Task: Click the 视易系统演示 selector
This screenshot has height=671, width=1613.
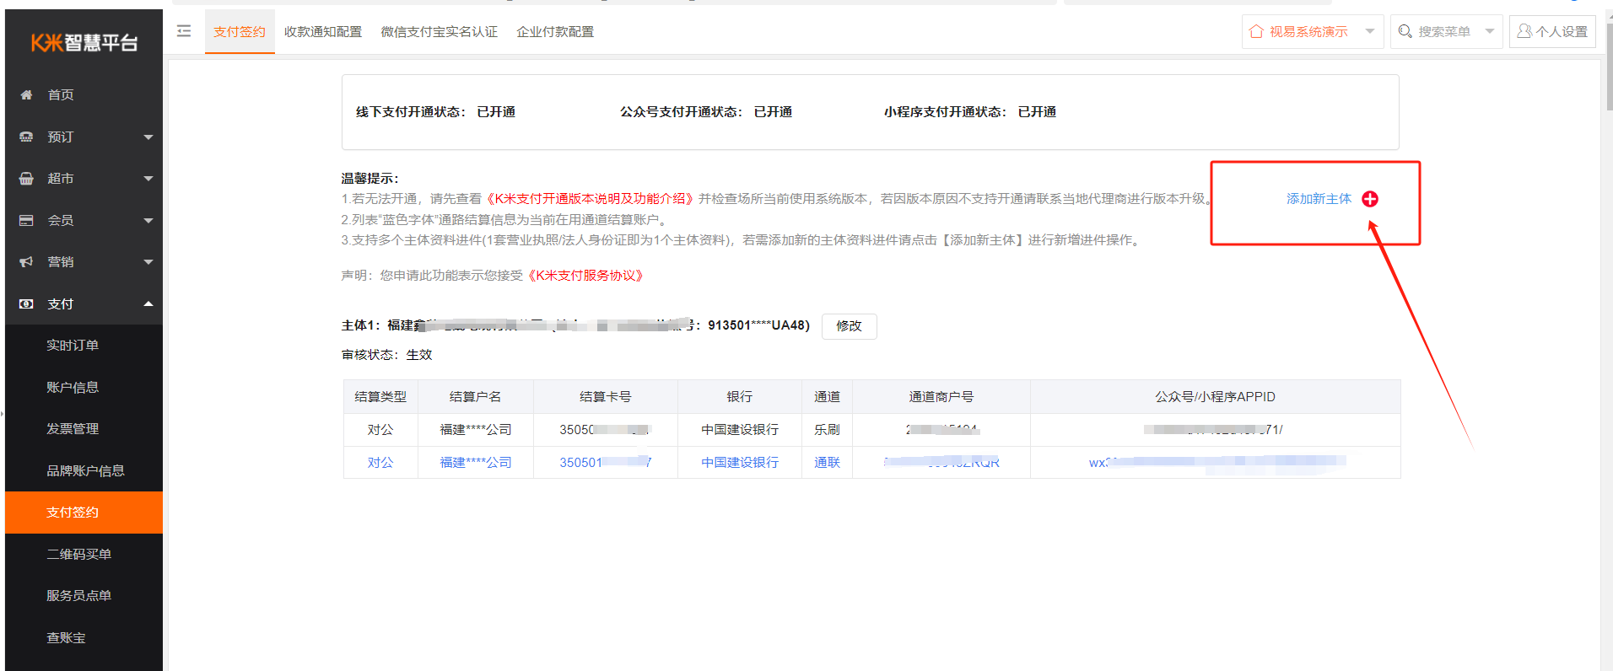Action: 1312,31
